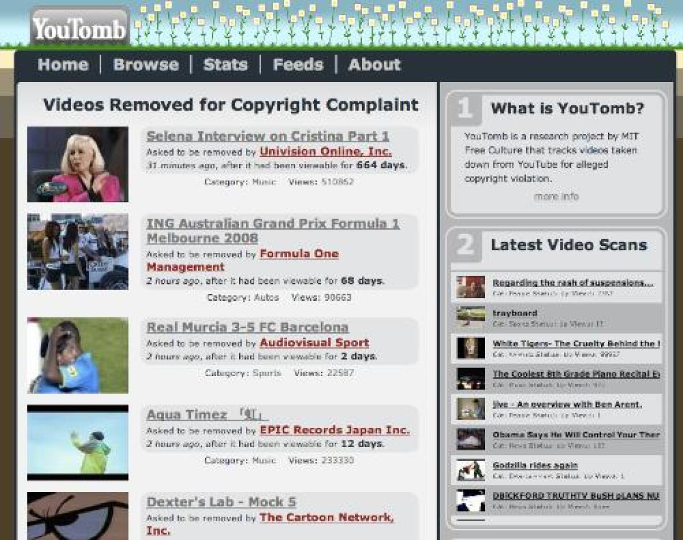Screen dimensions: 683x540
Task: Click the Australian Grand Prix video thumbnail
Action: click(78, 252)
